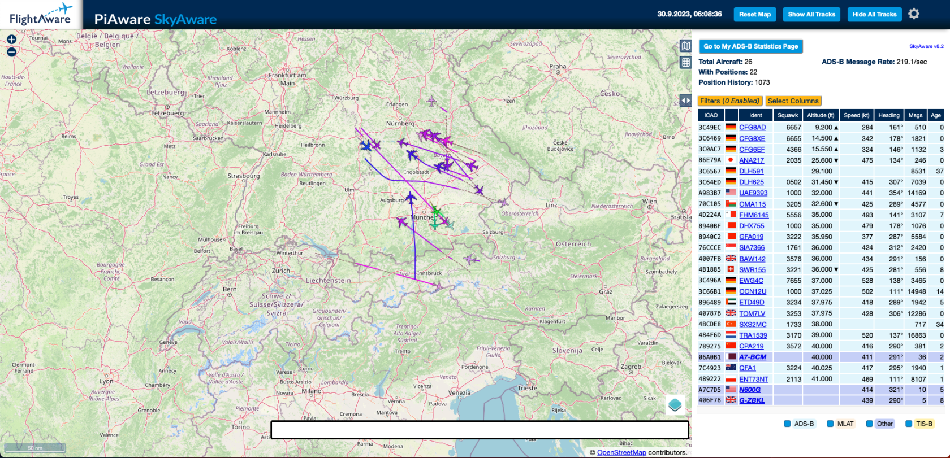Open Select Columns options
This screenshot has height=458, width=950.
(x=793, y=101)
